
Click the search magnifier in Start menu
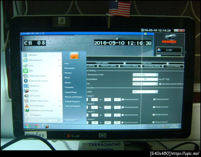58,120
